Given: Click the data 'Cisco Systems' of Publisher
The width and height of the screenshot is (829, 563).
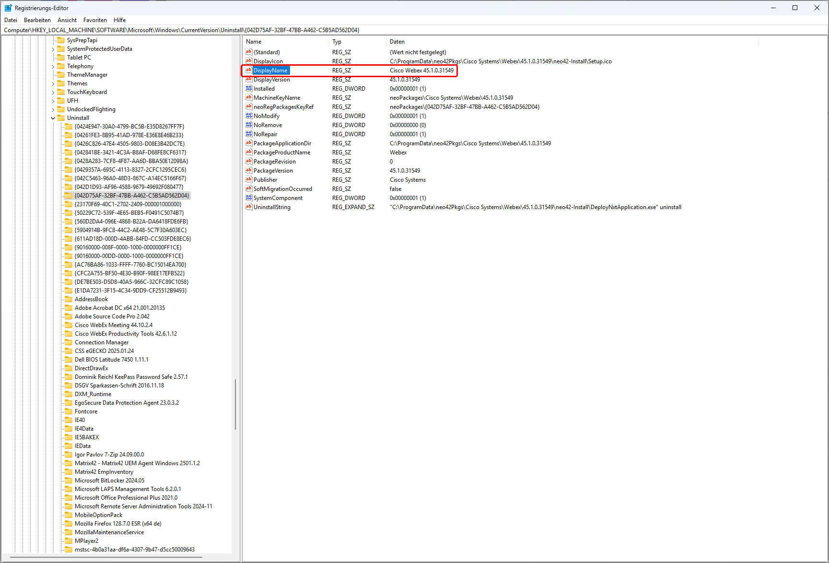Looking at the screenshot, I should coord(408,180).
